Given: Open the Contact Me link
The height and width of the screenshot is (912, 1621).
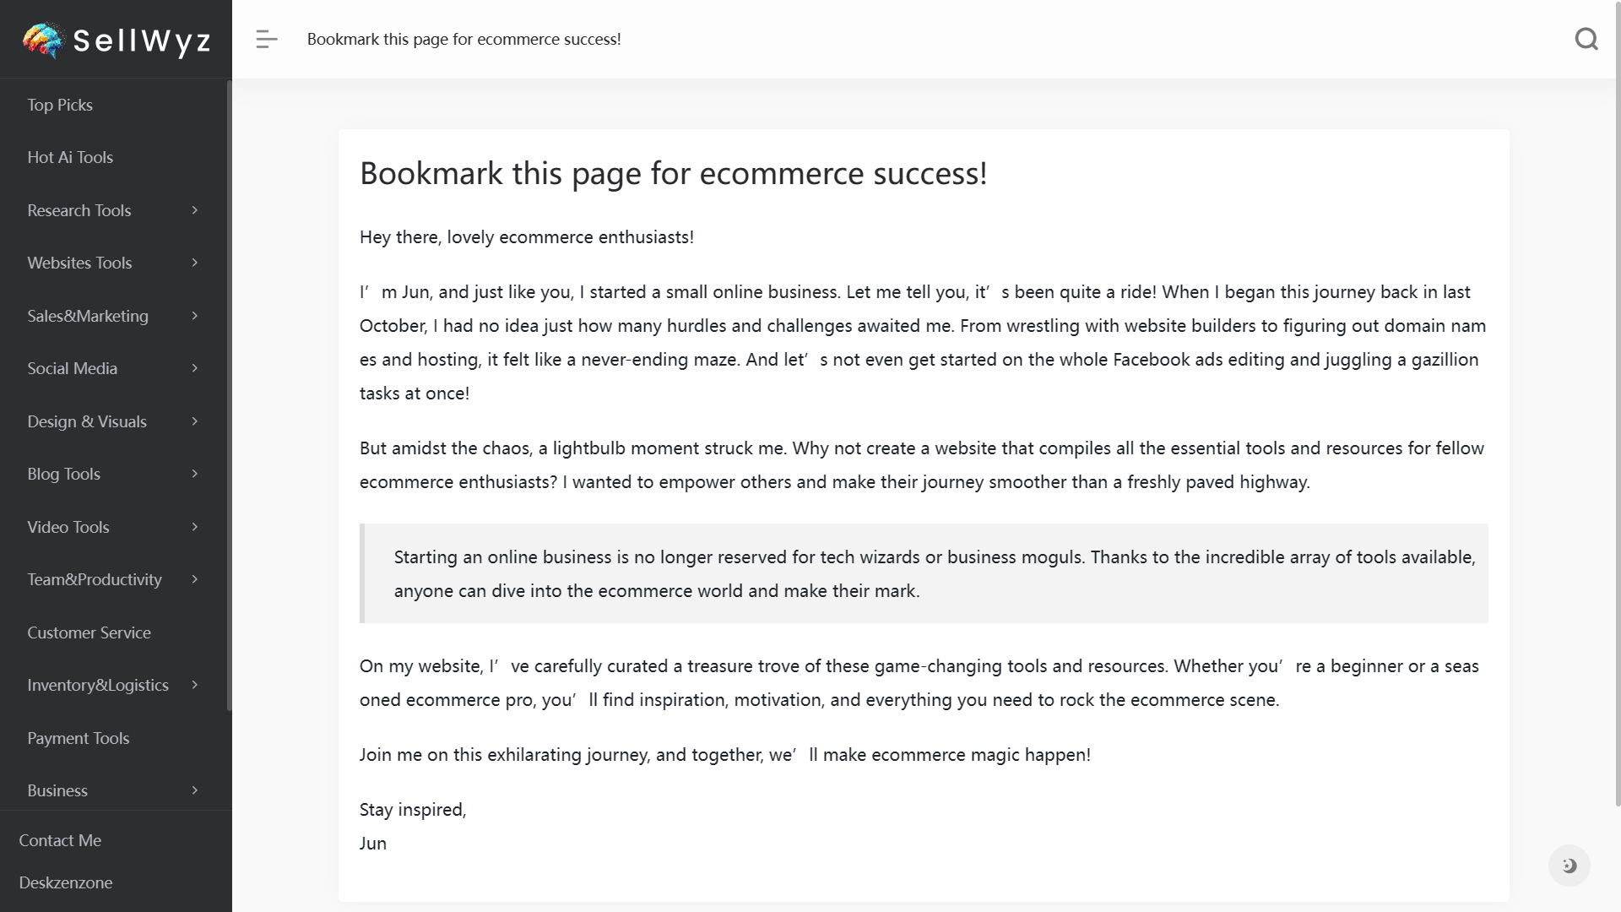Looking at the screenshot, I should click(x=60, y=840).
